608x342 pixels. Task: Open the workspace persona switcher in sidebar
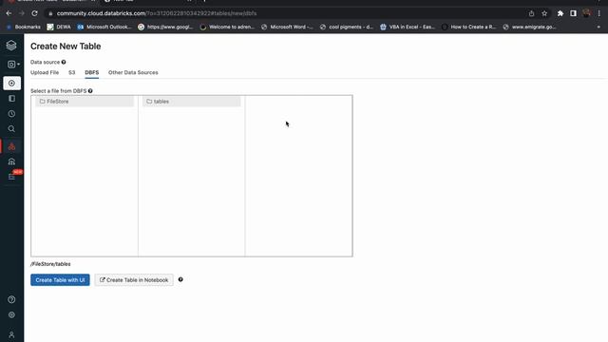tap(13, 65)
